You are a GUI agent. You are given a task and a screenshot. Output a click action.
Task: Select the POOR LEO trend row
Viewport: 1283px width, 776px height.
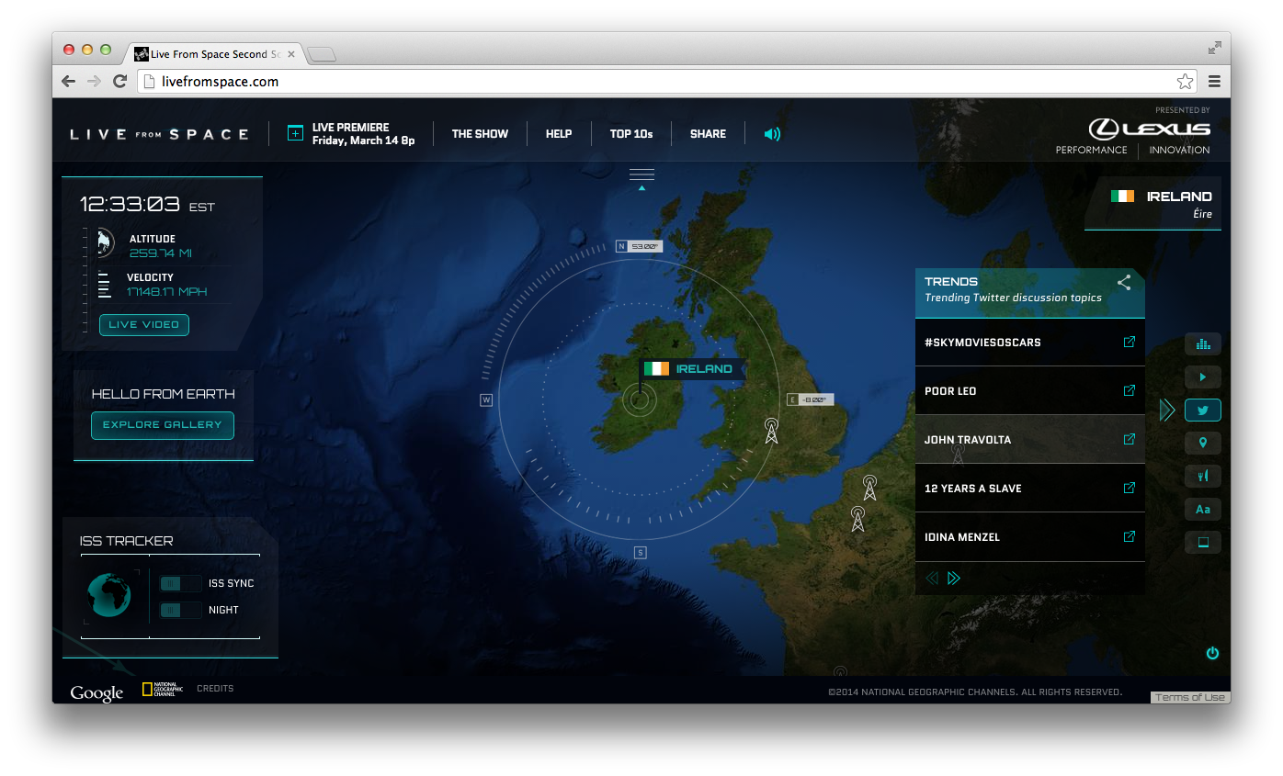pos(1030,390)
